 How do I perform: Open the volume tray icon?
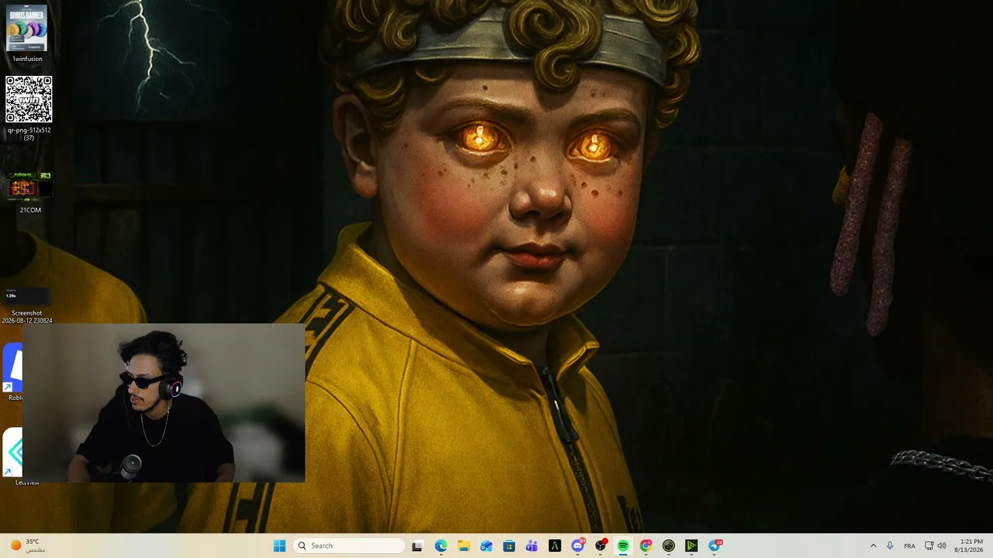coord(942,546)
